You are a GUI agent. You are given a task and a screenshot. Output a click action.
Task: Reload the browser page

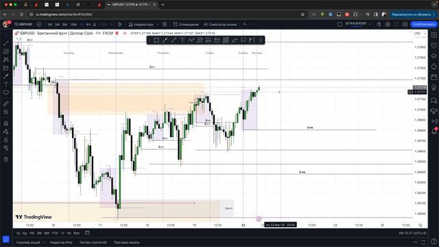[x=21, y=14]
